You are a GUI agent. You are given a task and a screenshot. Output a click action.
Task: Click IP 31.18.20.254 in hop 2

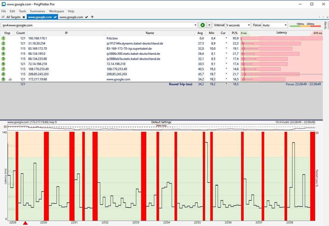point(37,43)
